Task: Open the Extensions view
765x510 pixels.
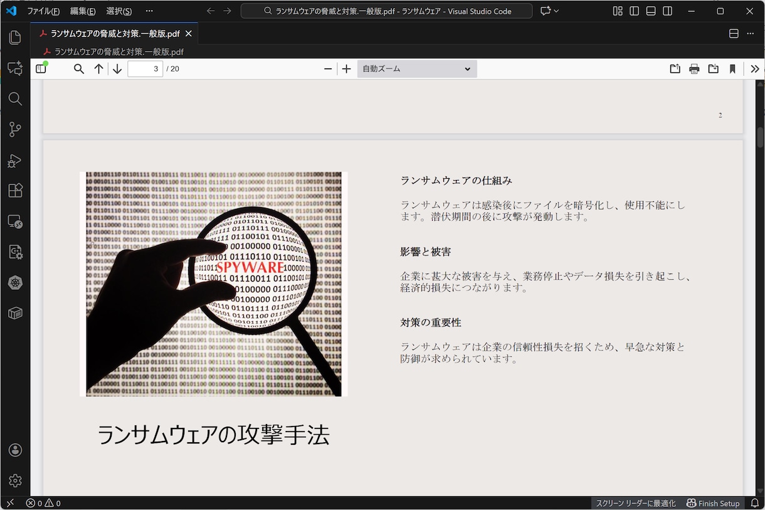Action: point(15,190)
